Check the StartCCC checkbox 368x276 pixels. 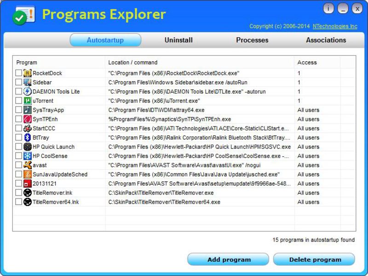tap(18, 128)
